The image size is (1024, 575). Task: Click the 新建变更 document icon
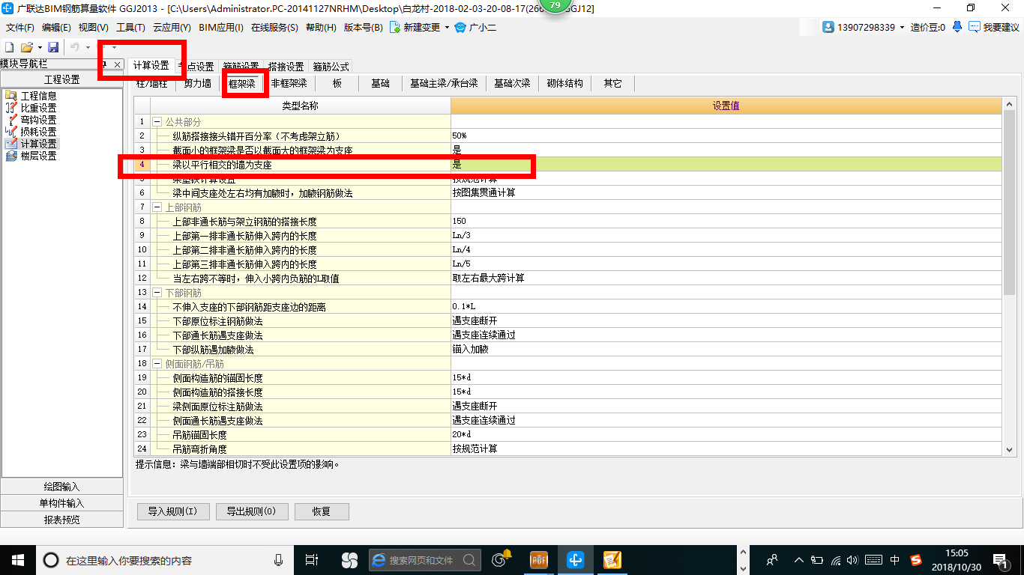tap(394, 28)
